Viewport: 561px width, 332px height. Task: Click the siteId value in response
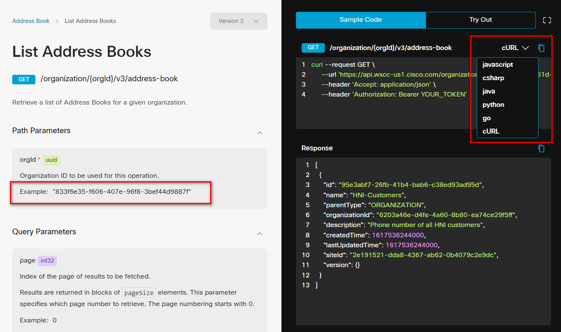(423, 255)
